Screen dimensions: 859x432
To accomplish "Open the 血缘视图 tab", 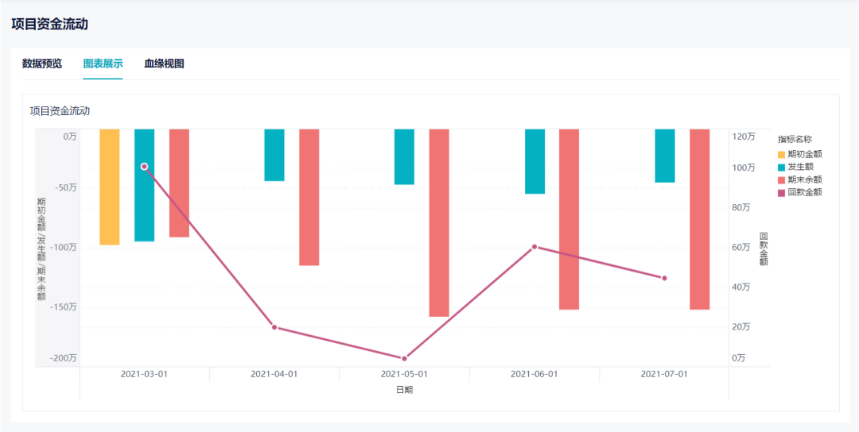I will point(164,64).
